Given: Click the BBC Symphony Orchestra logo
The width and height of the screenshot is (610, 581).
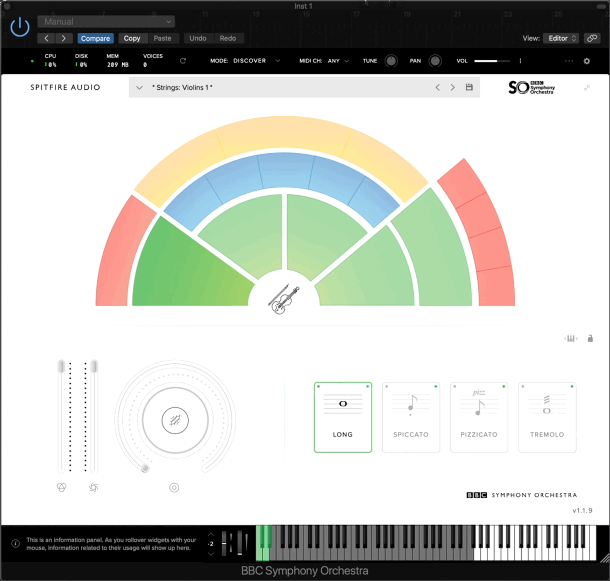Looking at the screenshot, I should point(532,88).
